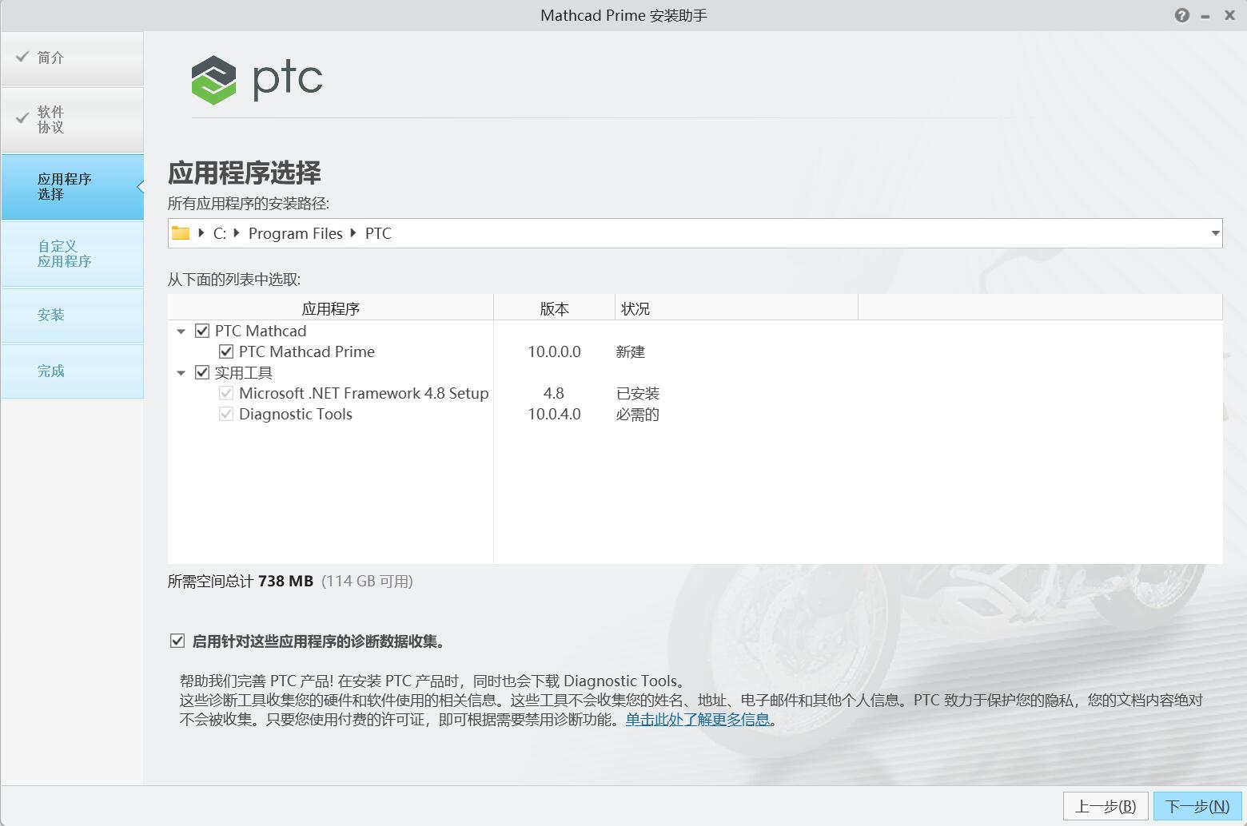
Task: Open the help question mark icon in title bar
Action: click(x=1182, y=14)
